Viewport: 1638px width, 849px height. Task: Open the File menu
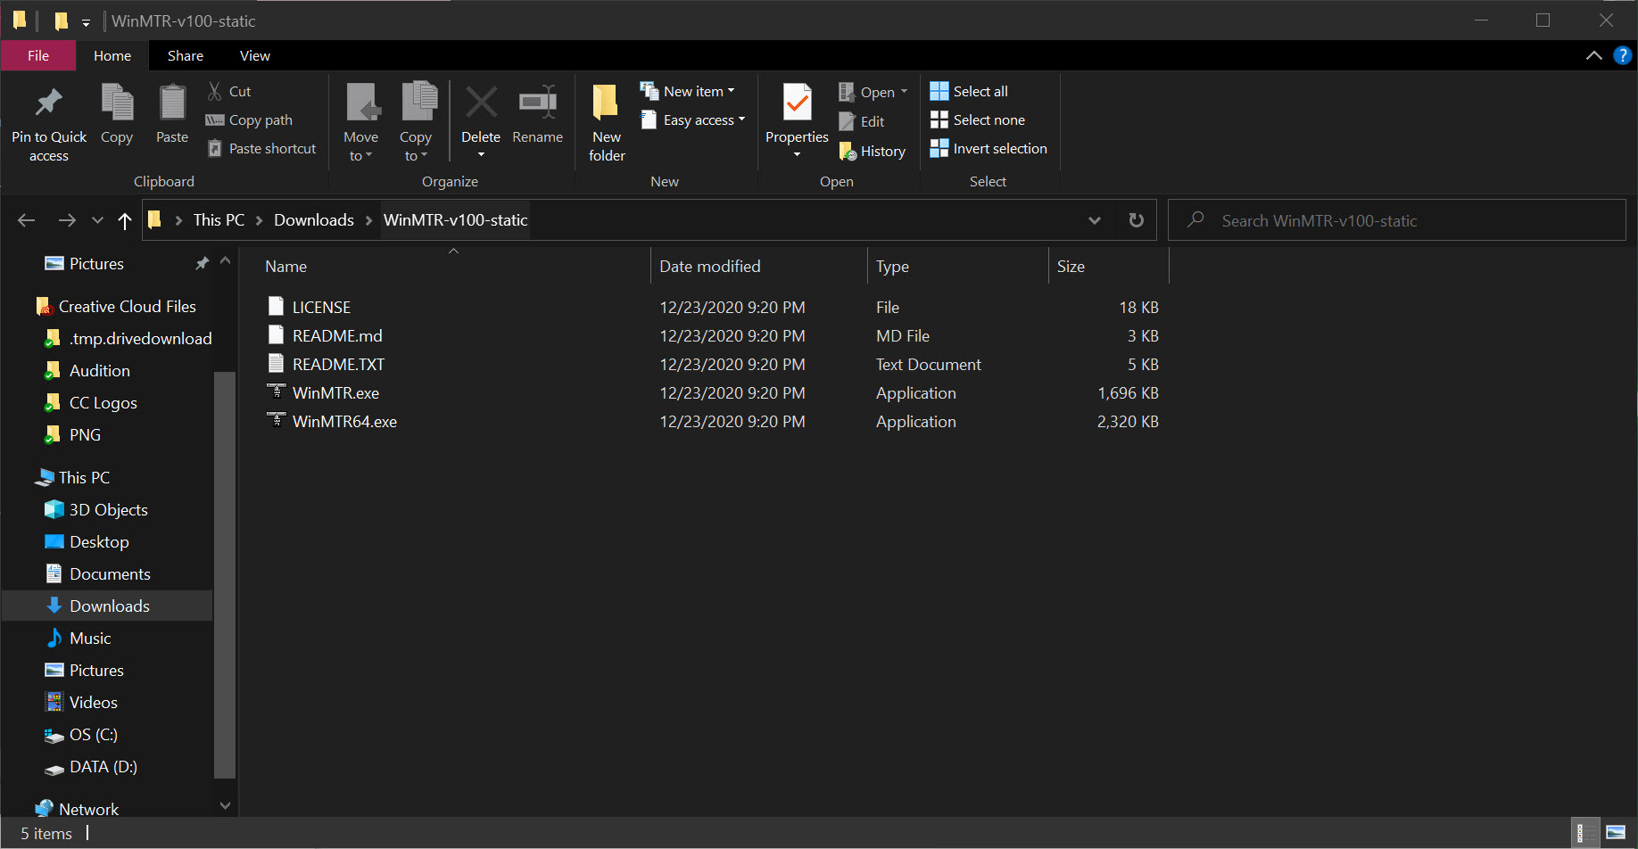[38, 55]
